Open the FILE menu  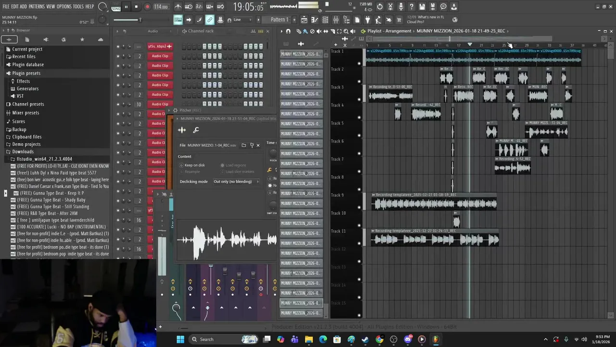coord(6,7)
